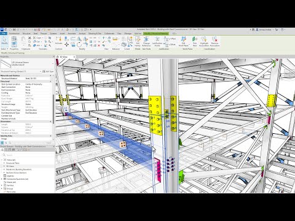The height and width of the screenshot is (221, 295).
Task: Select the Move tool
Action: tap(66, 44)
